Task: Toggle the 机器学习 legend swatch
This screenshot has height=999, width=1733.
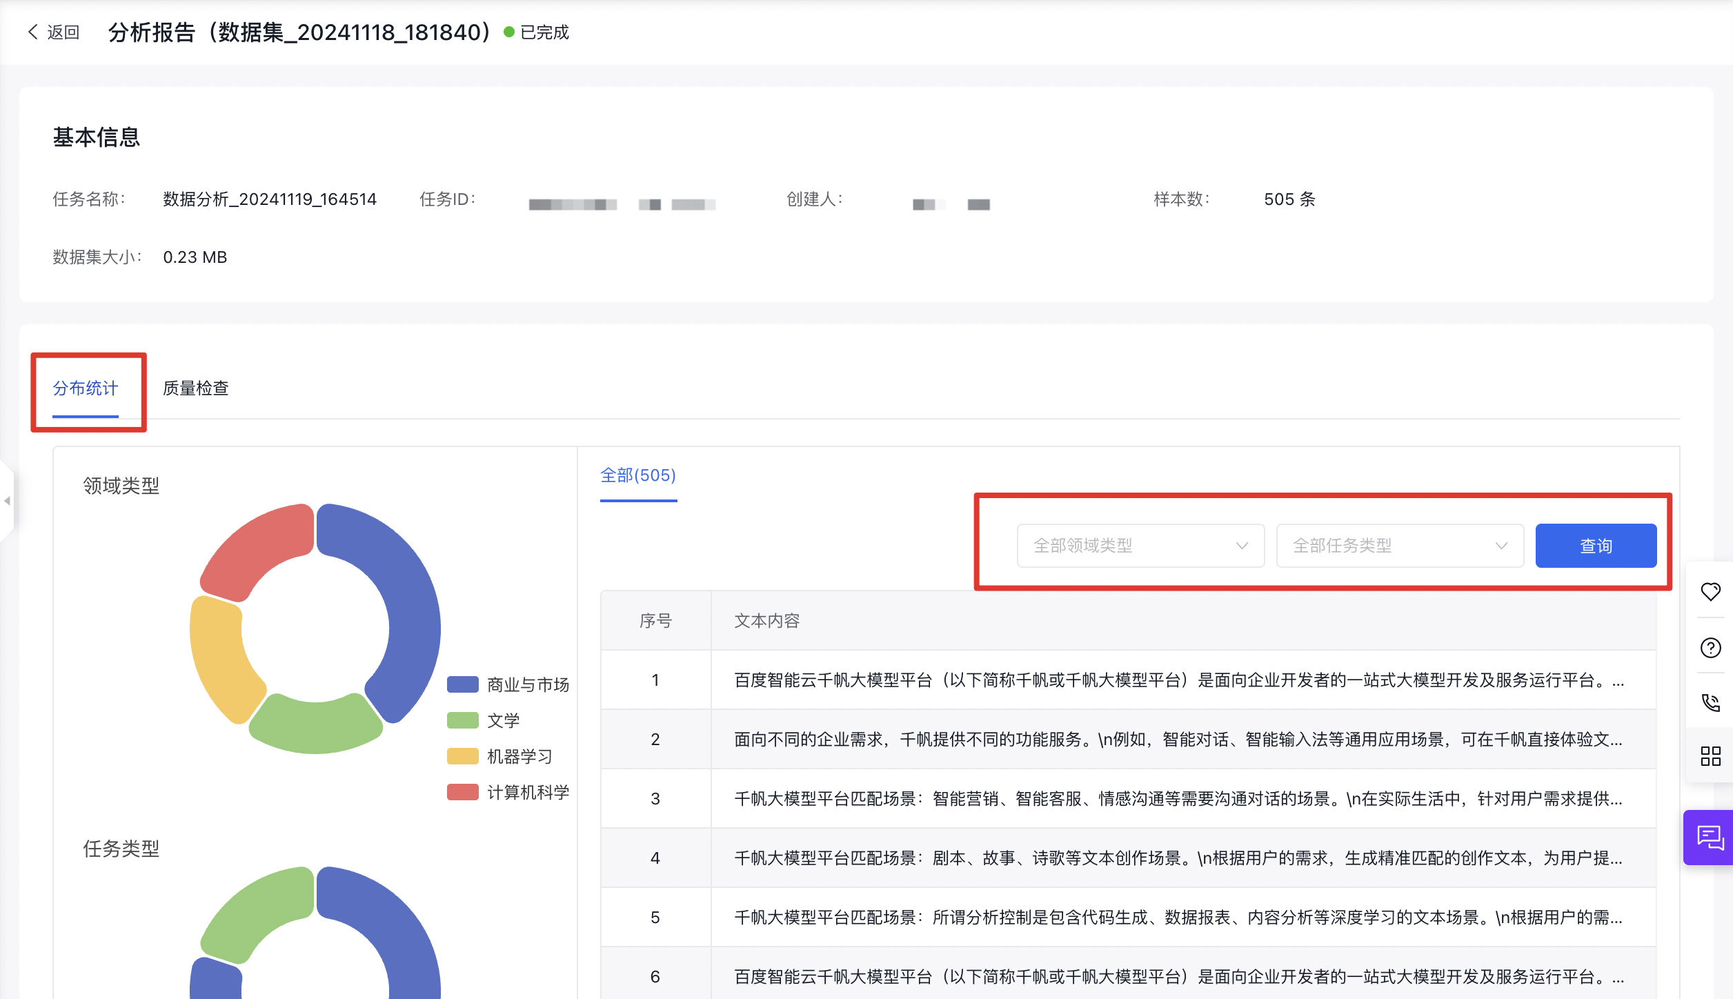Action: (x=463, y=756)
